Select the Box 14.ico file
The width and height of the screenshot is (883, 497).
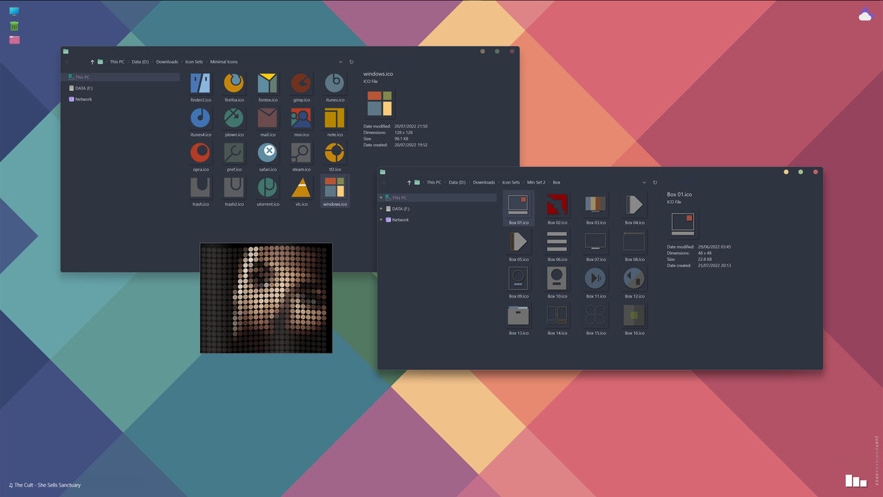coord(557,319)
